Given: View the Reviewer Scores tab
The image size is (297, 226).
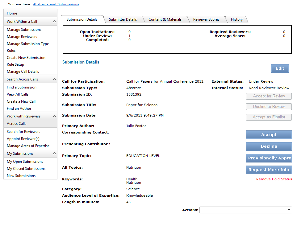Looking at the screenshot, I should [x=206, y=19].
